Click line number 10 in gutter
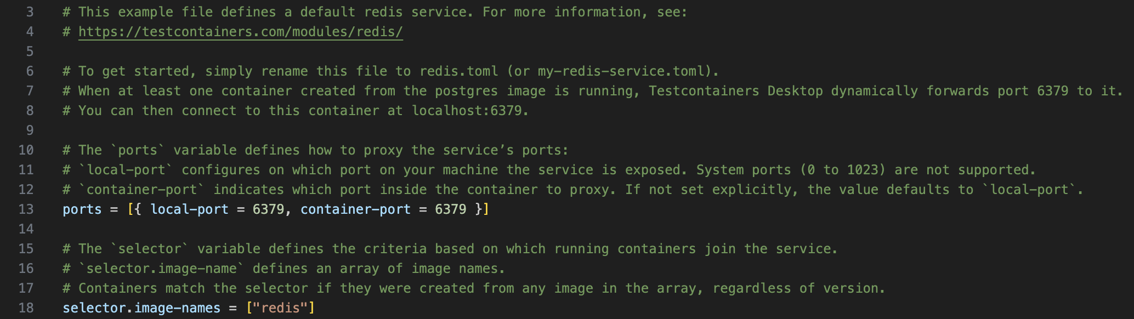 26,150
